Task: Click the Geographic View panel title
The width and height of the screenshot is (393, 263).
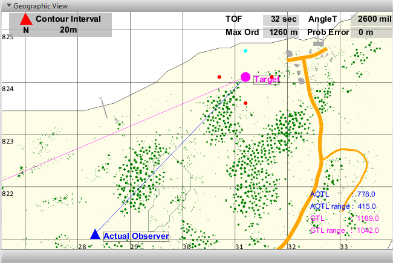Action: coord(41,6)
